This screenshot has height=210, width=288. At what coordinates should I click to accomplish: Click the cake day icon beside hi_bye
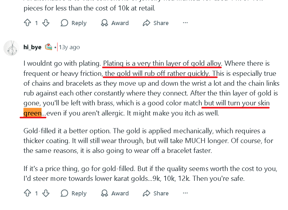(48, 47)
